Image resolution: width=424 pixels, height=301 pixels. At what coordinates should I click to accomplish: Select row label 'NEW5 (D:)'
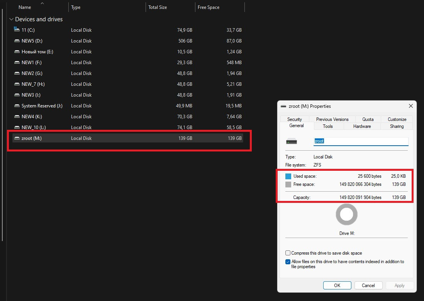pyautogui.click(x=32, y=41)
